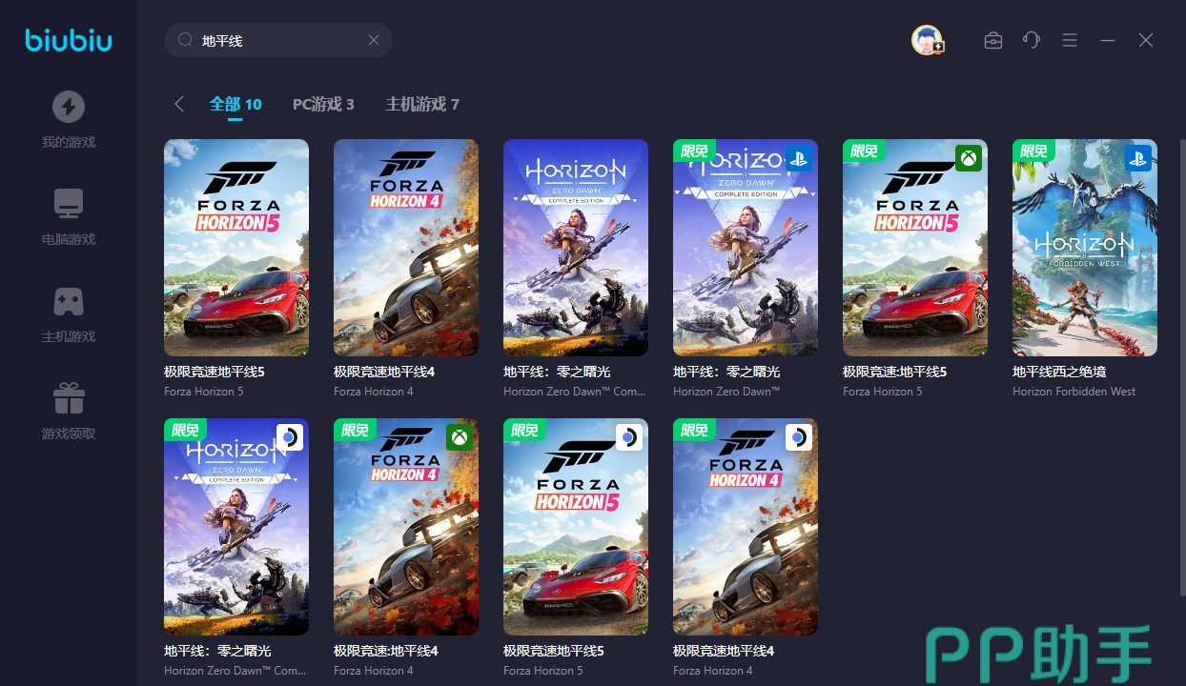The width and height of the screenshot is (1186, 686).
Task: Click the PlayStation badge on Horizon Zero Dawn
Action: click(799, 158)
